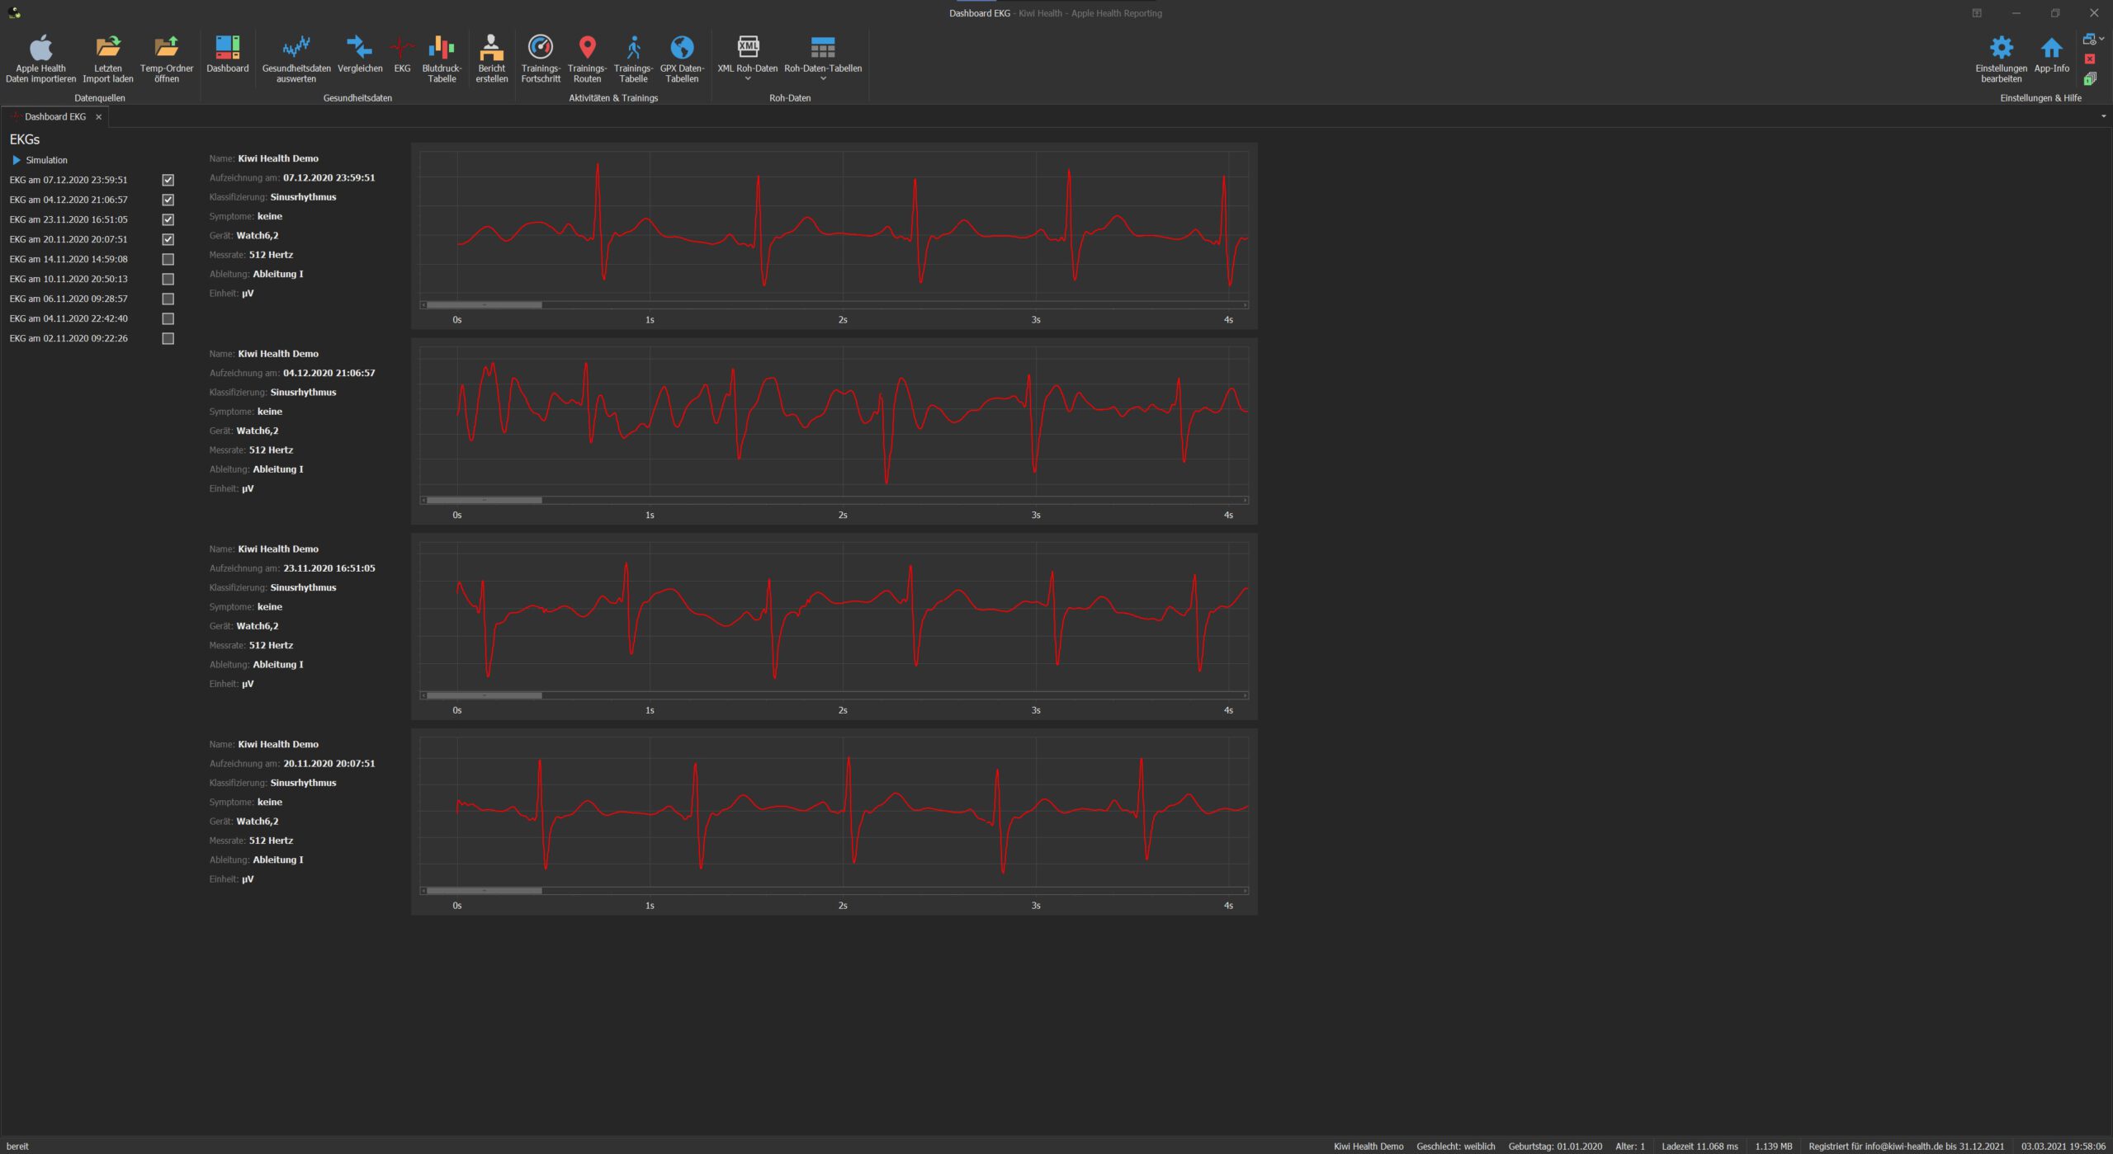
Task: Open the Blutdruck-Tabelle
Action: [442, 48]
